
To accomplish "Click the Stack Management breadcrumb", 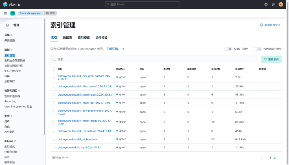I will click(x=30, y=13).
